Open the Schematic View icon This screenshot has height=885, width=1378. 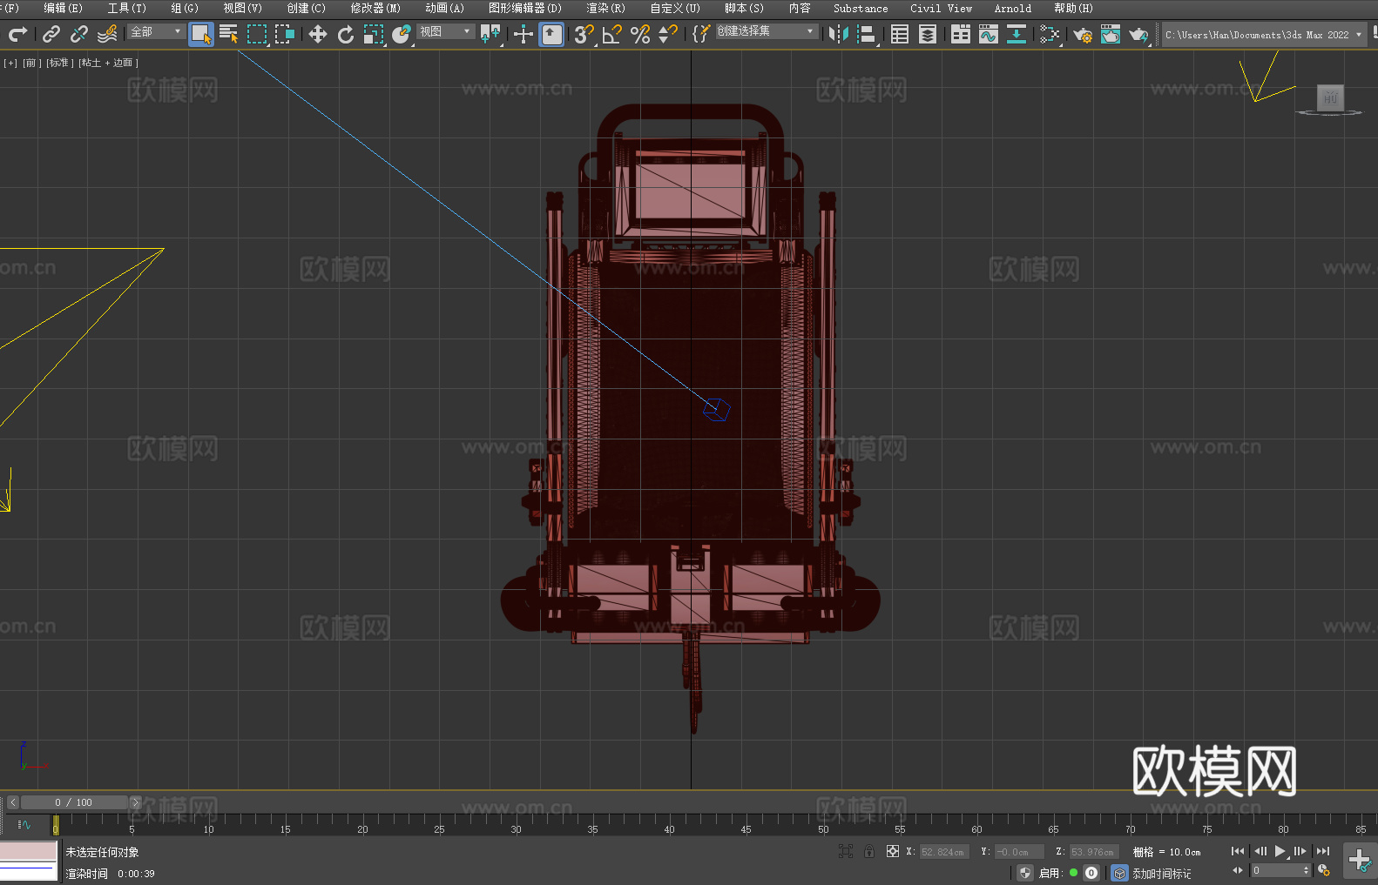pos(1017,34)
